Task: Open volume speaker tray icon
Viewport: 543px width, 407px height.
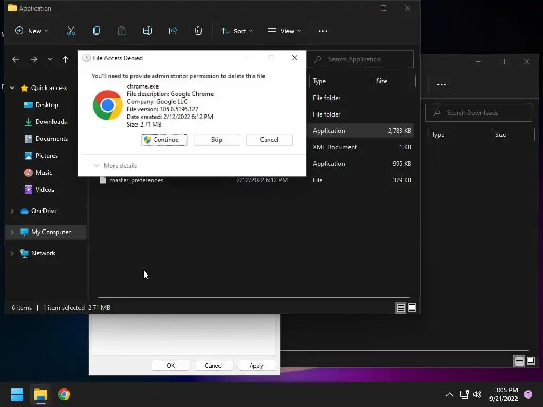Action: pos(477,394)
